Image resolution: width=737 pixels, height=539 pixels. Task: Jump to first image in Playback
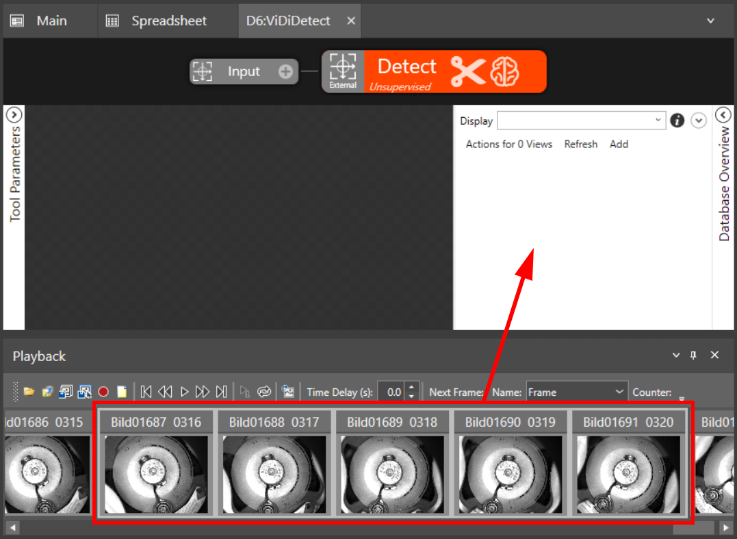(x=146, y=392)
